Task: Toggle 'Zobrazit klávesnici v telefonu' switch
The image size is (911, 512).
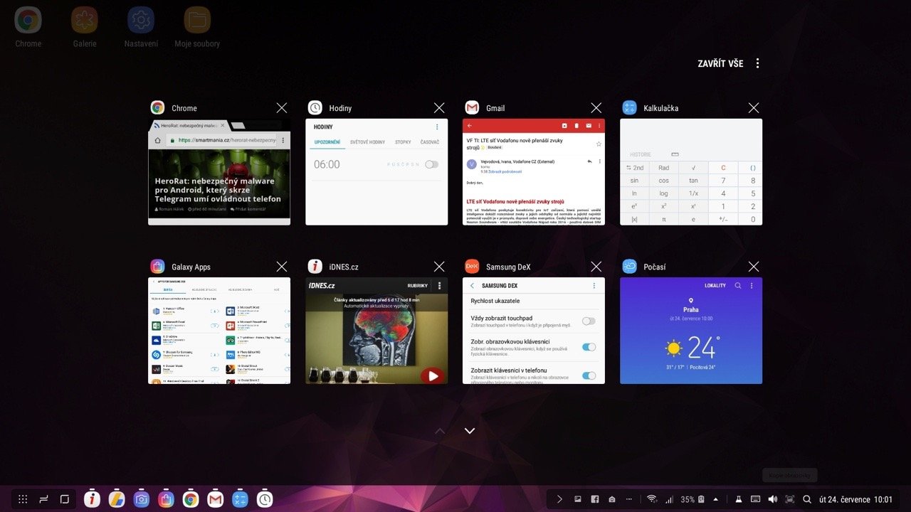Action: [589, 375]
